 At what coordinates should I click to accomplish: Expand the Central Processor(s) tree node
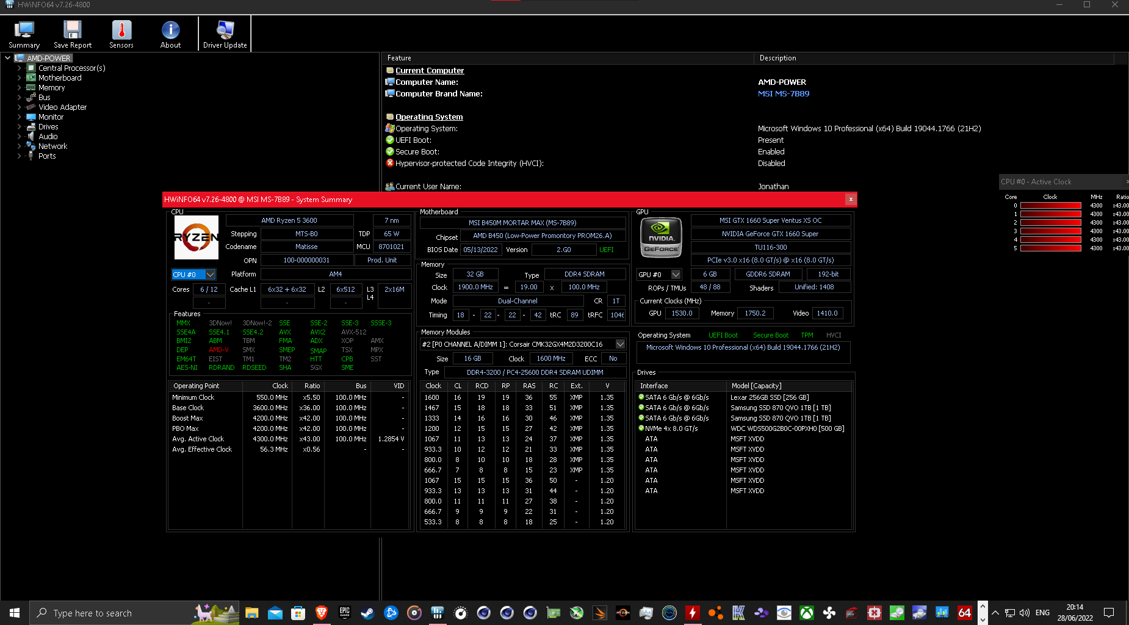pos(19,68)
